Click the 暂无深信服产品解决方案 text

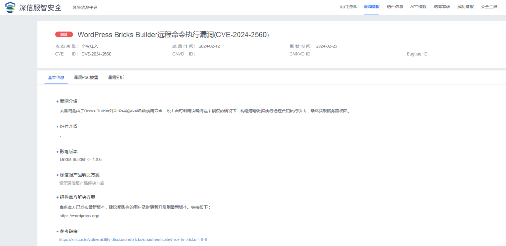[82, 183]
